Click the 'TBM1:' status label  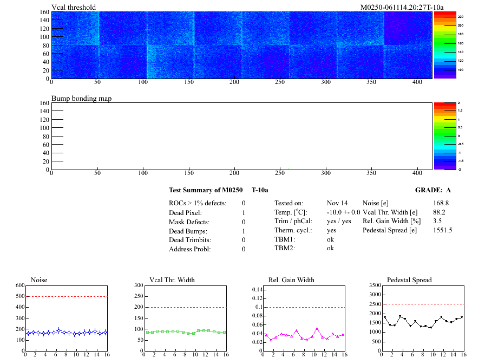pyautogui.click(x=285, y=239)
